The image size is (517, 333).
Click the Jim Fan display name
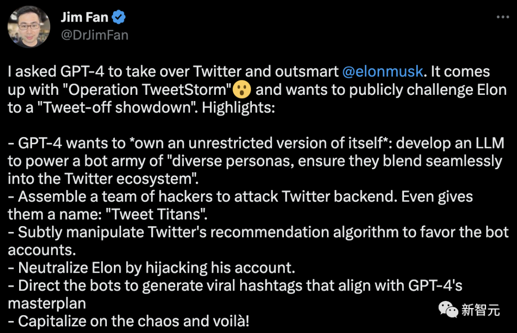84,18
